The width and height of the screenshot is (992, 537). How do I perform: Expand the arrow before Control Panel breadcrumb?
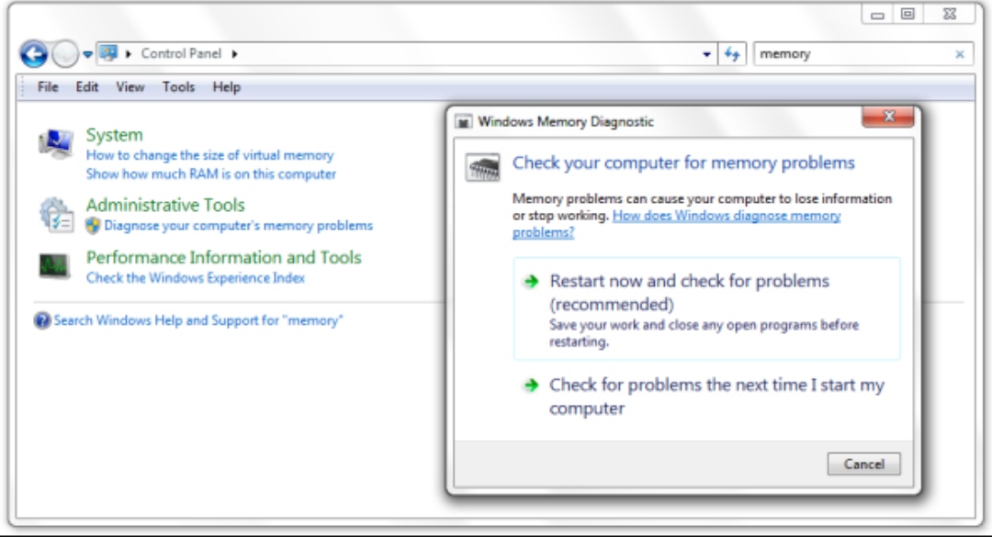[x=129, y=54]
